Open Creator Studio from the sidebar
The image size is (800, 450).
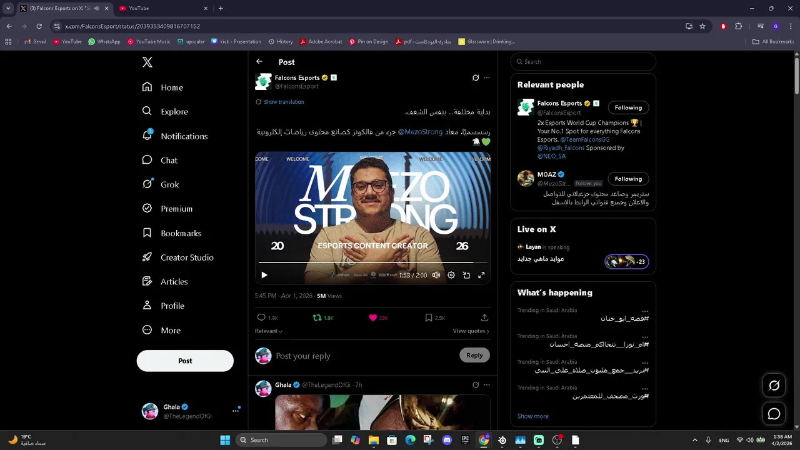[x=178, y=257]
